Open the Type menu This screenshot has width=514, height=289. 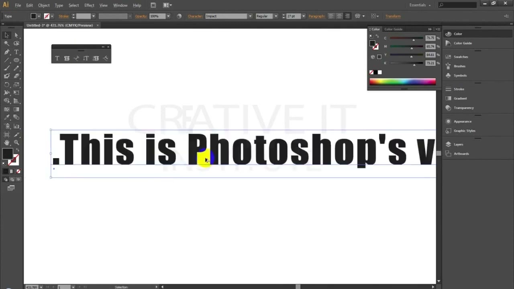tap(59, 5)
